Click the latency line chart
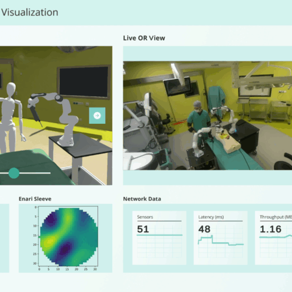 [221, 241]
